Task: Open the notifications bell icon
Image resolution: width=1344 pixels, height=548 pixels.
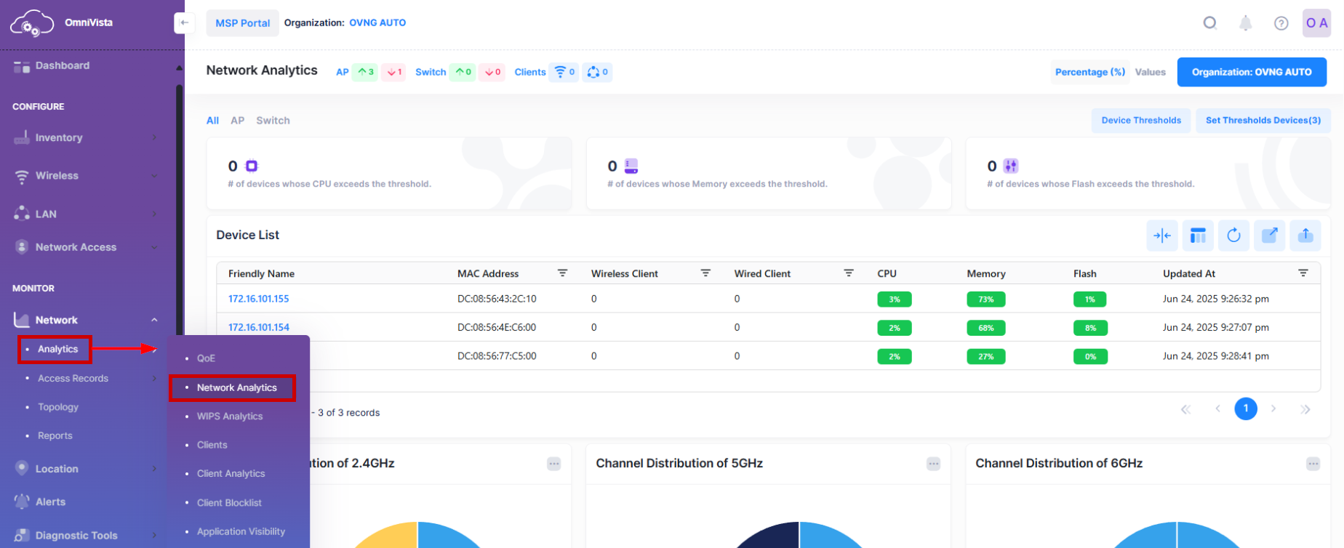Action: click(1245, 23)
